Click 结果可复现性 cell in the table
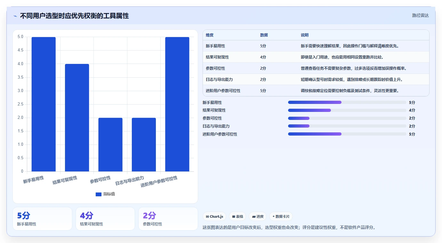 coord(217,57)
